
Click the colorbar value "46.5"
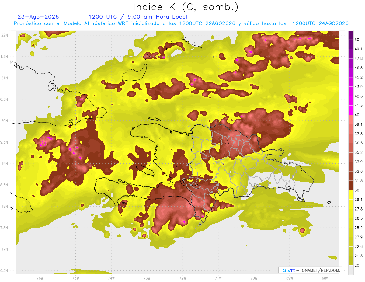(359, 68)
